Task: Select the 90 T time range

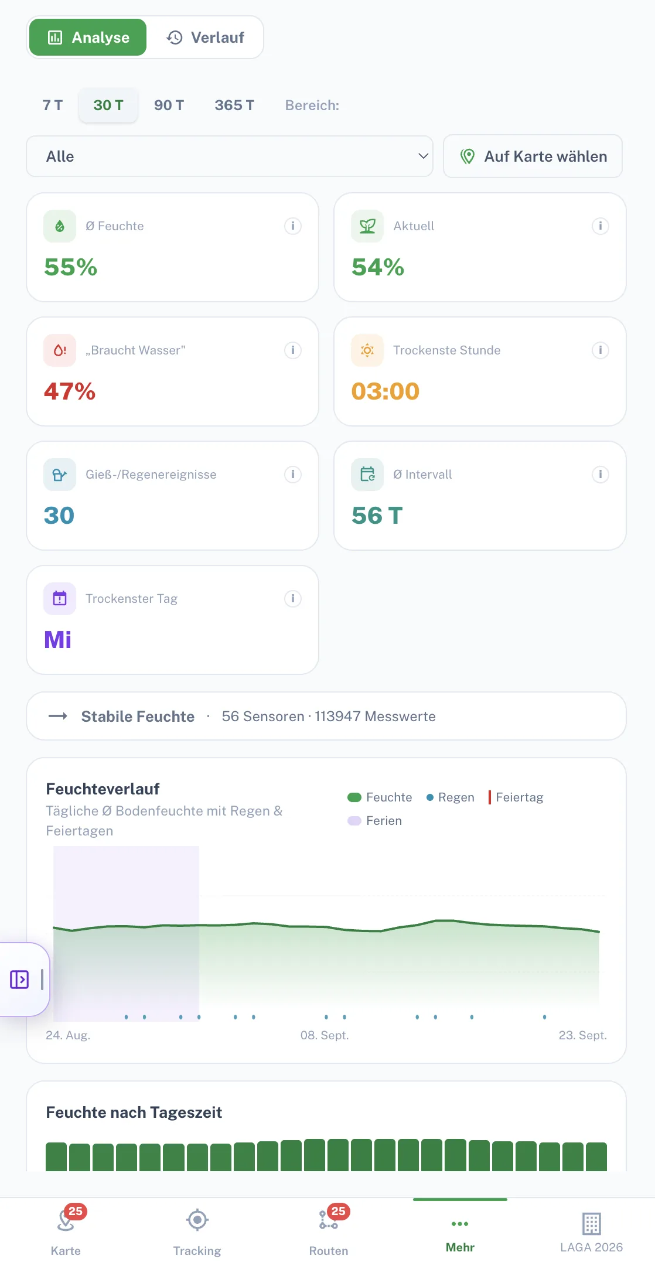Action: point(169,105)
